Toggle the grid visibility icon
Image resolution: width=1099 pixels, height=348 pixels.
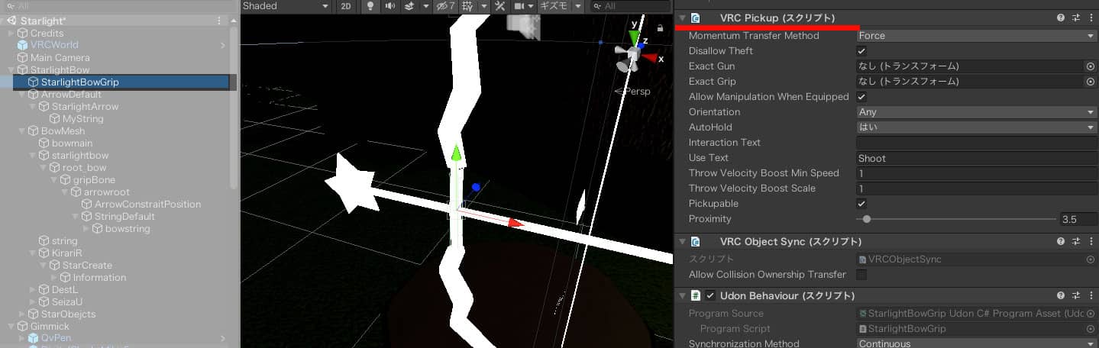click(x=467, y=6)
